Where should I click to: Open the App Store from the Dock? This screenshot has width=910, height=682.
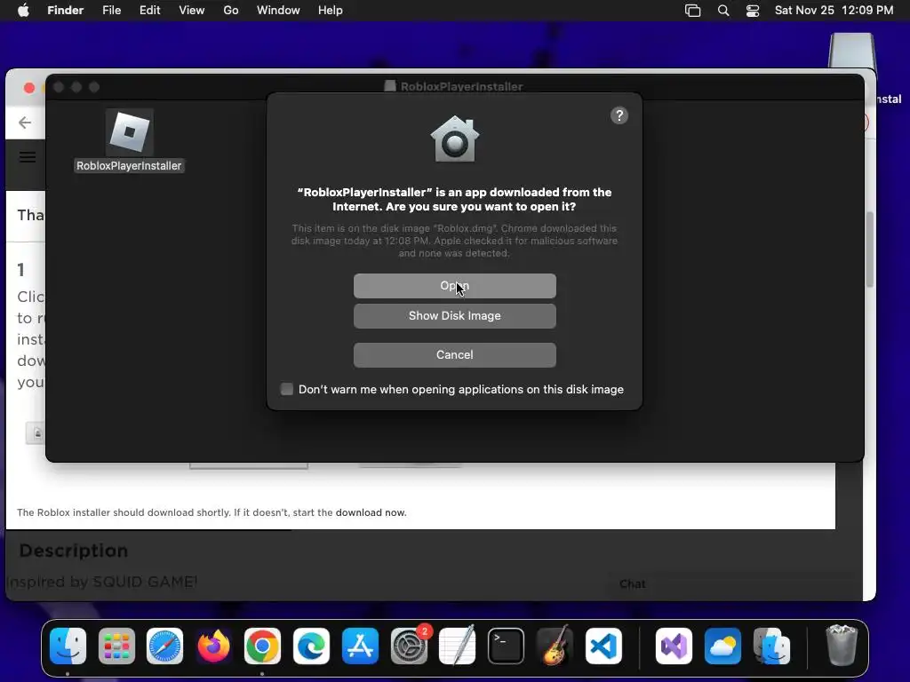tap(361, 646)
